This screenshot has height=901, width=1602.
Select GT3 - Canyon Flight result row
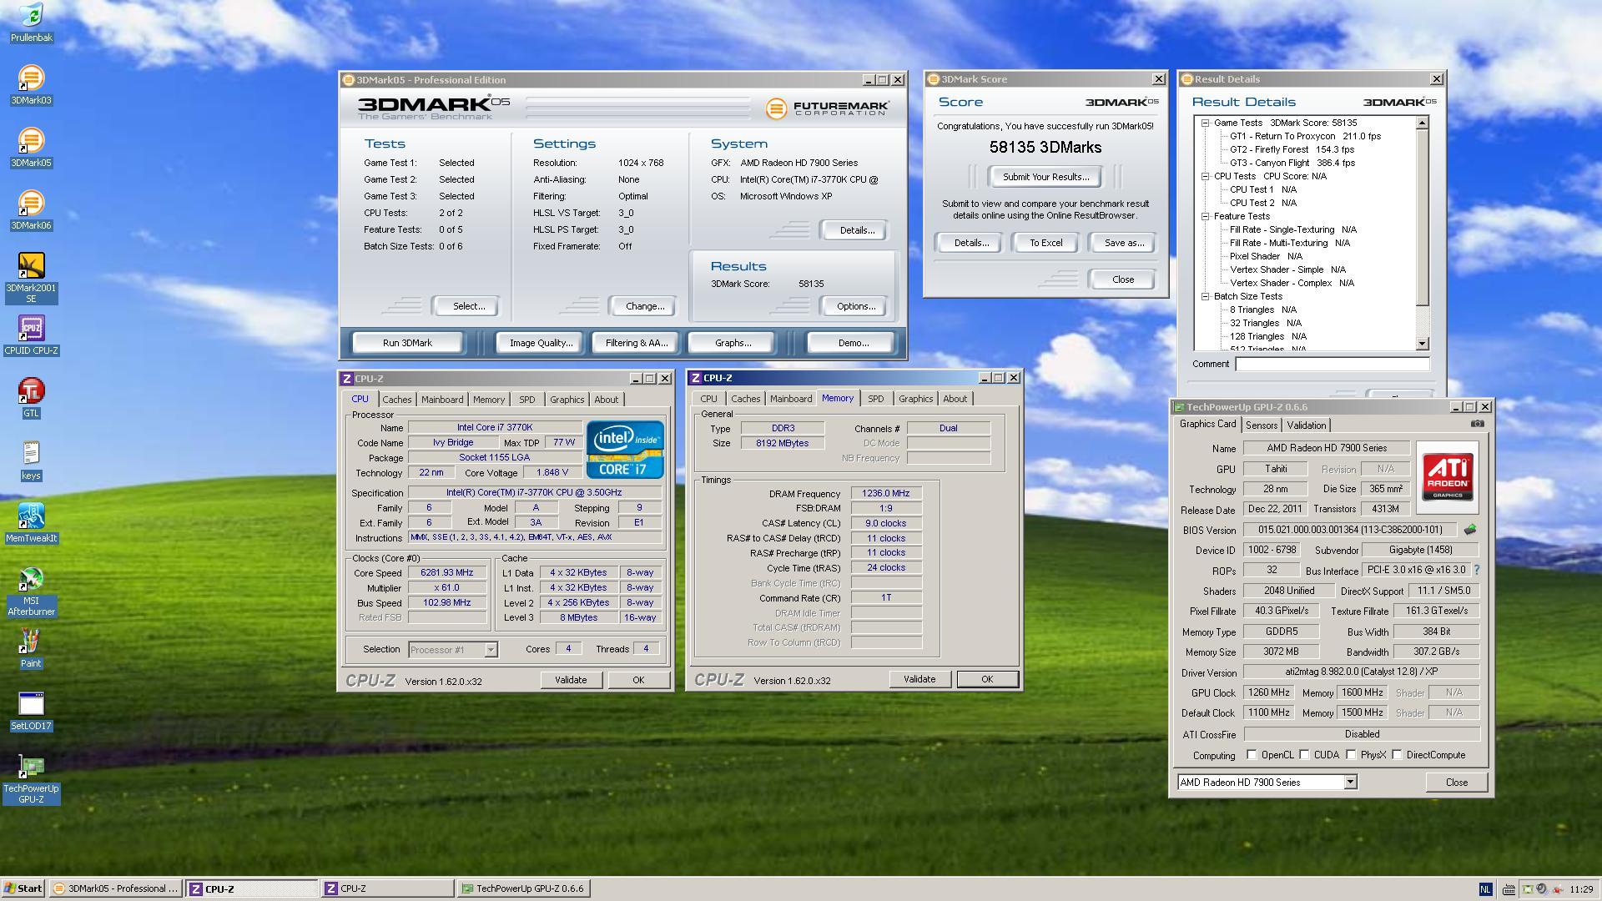[x=1292, y=163]
